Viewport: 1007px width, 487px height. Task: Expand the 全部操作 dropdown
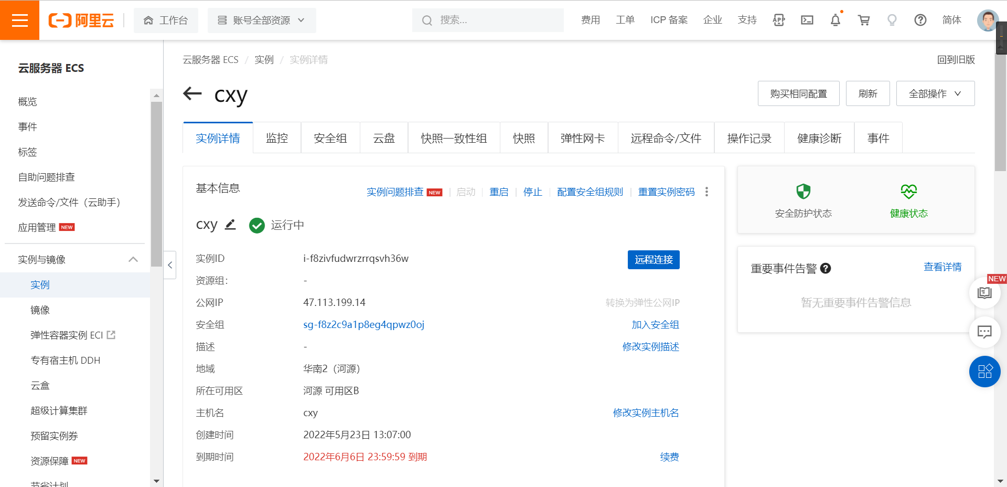coord(935,93)
